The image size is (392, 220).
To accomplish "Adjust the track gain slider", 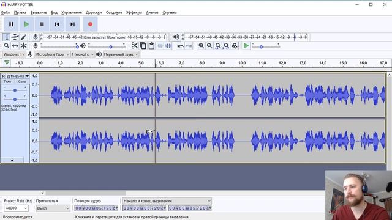I will click(15, 90).
